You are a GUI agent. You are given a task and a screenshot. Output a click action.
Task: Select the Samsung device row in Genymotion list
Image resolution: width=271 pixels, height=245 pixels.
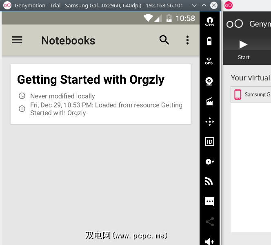(x=251, y=94)
